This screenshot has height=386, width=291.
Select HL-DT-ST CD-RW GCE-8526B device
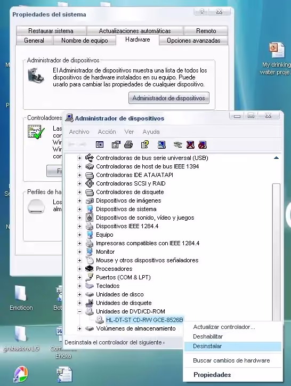tap(144, 320)
